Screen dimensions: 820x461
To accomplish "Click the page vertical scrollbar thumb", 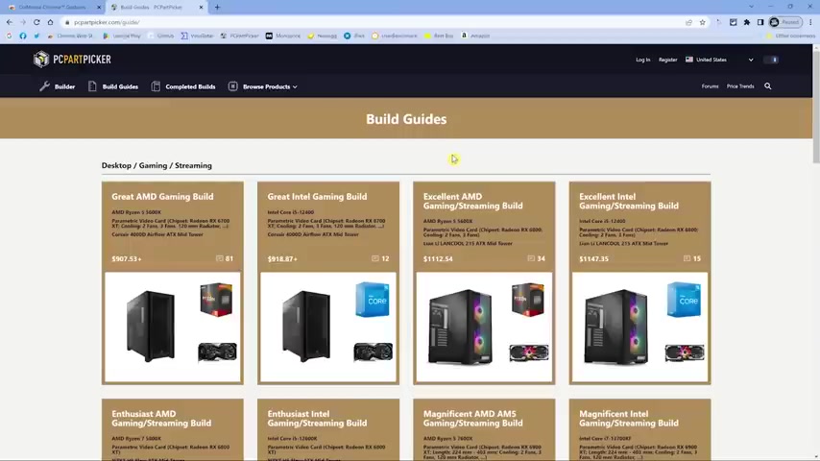I will (816, 108).
